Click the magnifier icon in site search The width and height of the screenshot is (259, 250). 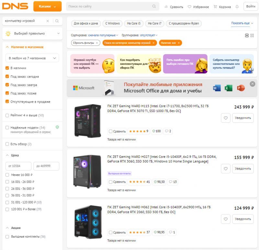pyautogui.click(x=154, y=6)
